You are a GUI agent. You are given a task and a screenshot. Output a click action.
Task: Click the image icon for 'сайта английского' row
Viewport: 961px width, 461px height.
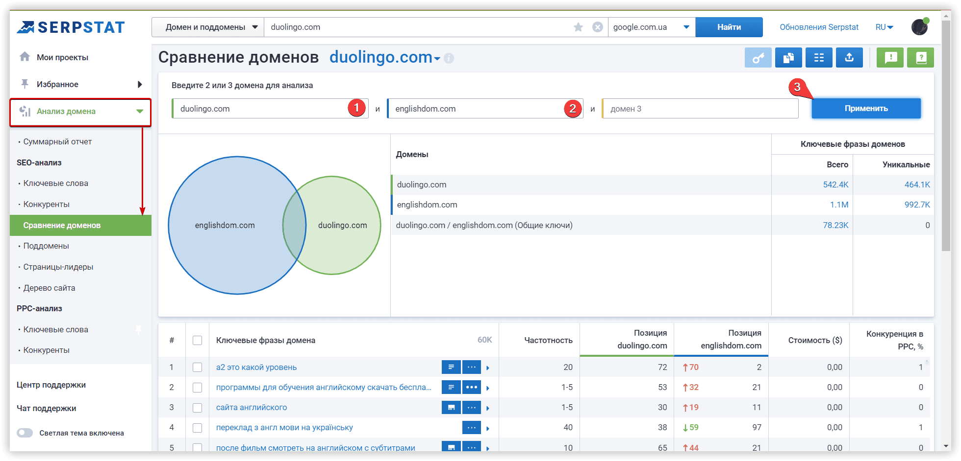[x=451, y=407]
